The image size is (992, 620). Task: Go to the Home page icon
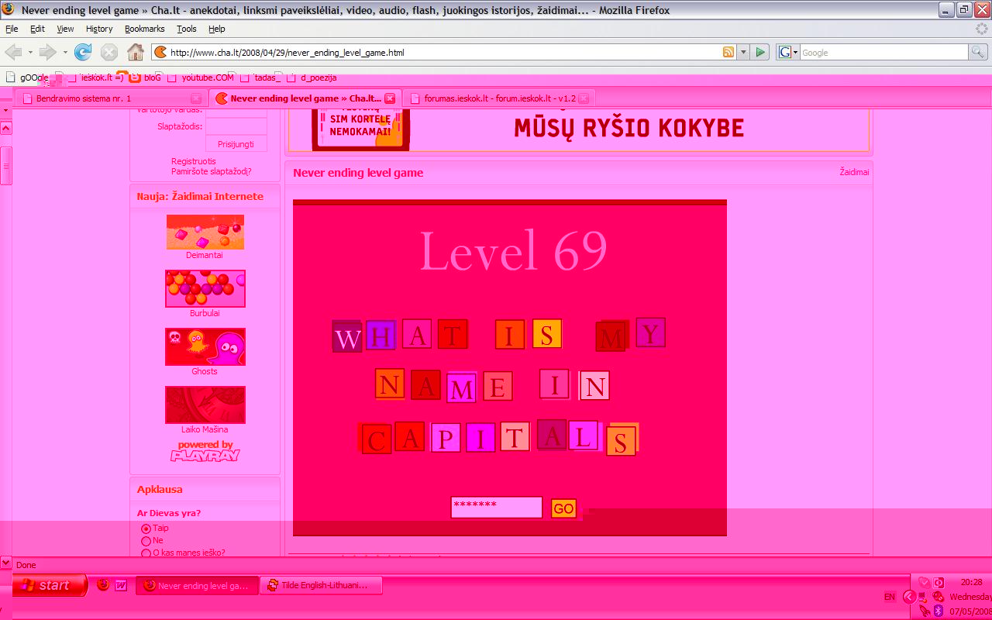click(136, 52)
